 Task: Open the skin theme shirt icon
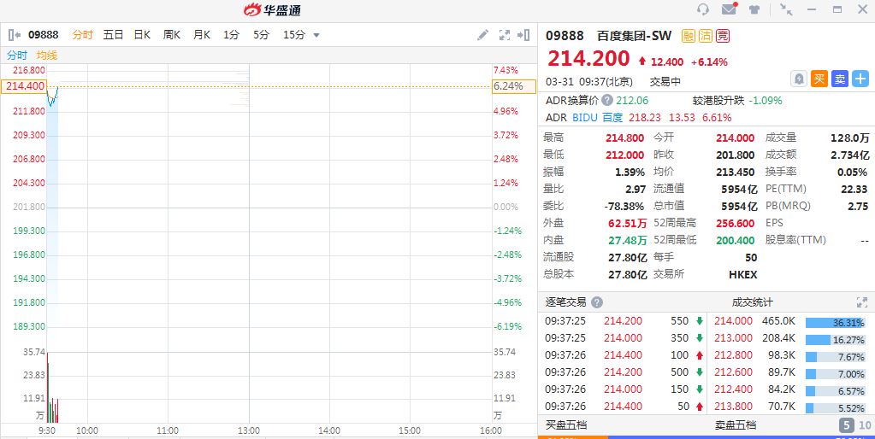(754, 9)
